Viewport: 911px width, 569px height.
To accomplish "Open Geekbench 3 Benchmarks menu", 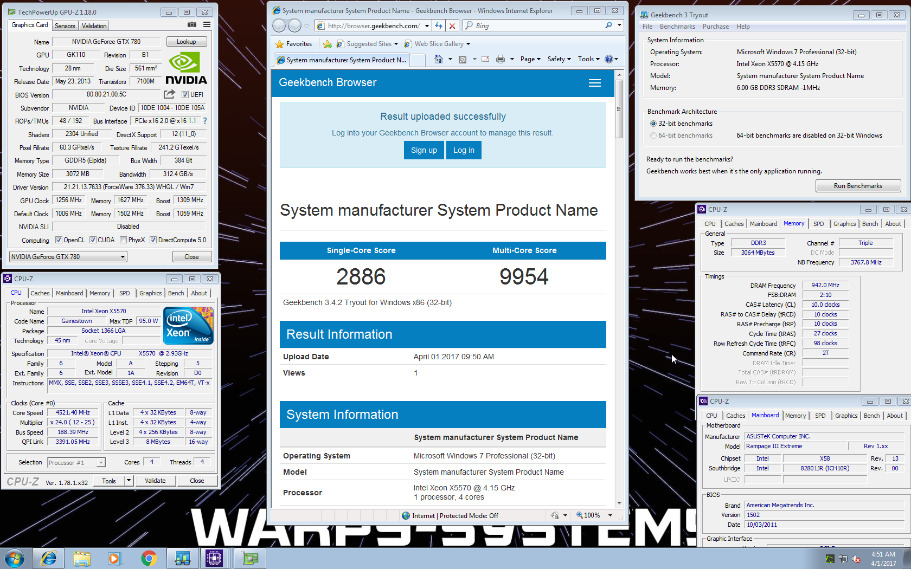I will coord(677,27).
